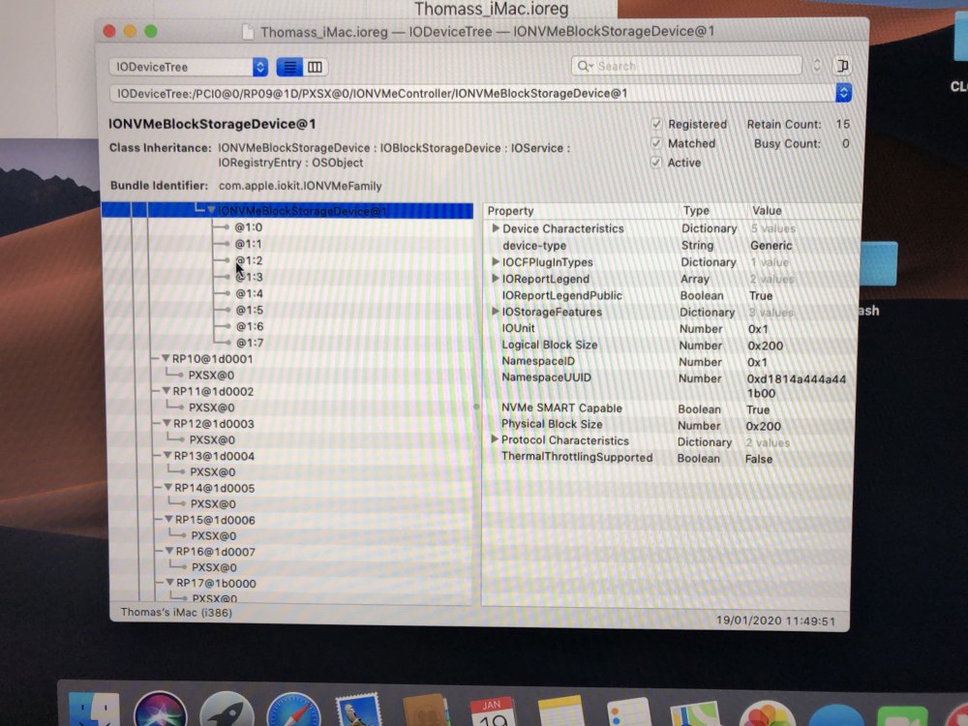This screenshot has height=726, width=968.
Task: Select the ThermalThrottlingSupported row
Action: click(x=670, y=458)
